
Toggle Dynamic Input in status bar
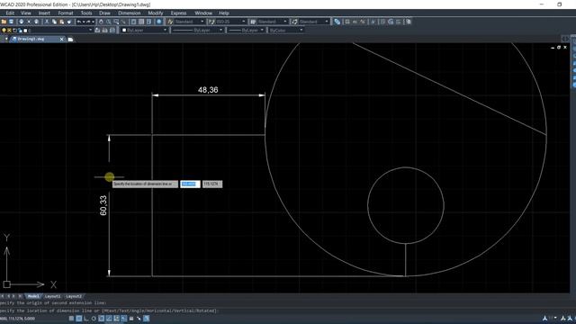pos(124,319)
